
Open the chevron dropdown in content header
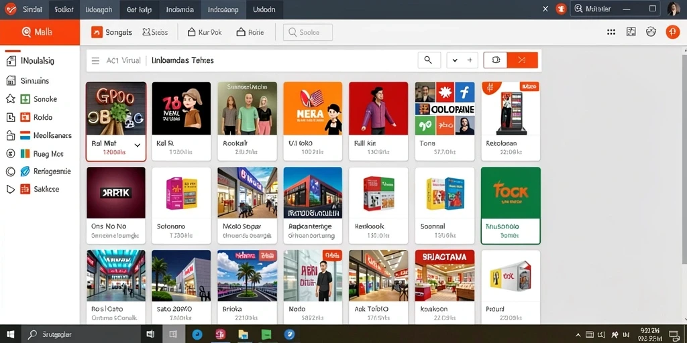click(x=455, y=60)
